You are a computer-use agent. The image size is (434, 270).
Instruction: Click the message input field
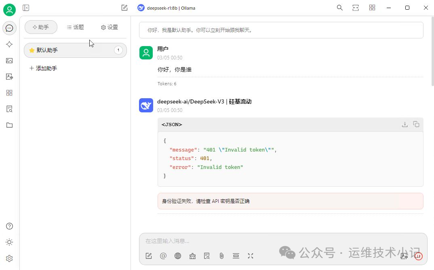pyautogui.click(x=283, y=241)
